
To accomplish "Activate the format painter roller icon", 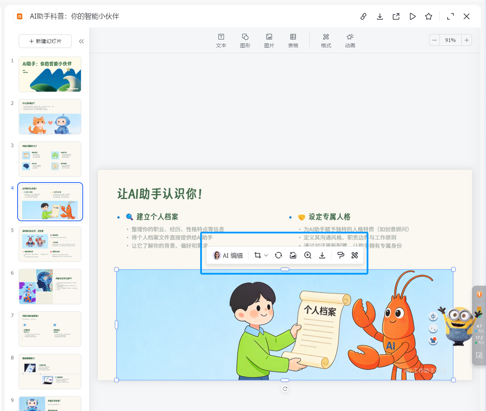I will pos(341,255).
